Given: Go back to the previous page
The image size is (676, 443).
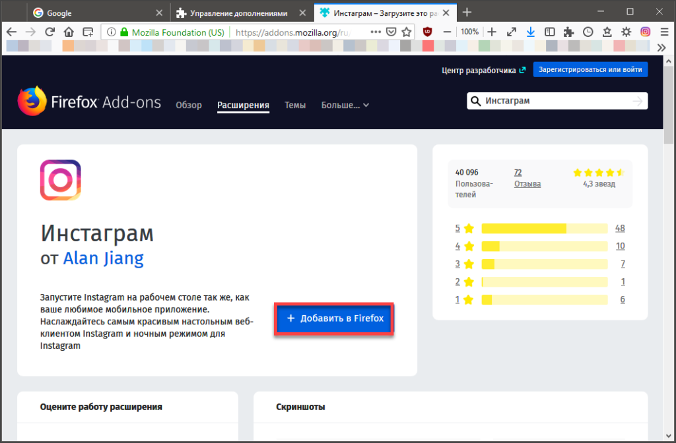Looking at the screenshot, I should pyautogui.click(x=12, y=32).
